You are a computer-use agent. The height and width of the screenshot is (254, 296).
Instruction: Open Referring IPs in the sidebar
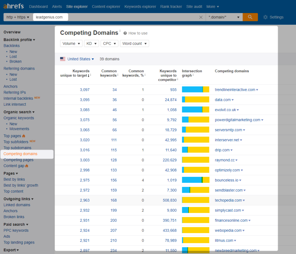point(15,92)
